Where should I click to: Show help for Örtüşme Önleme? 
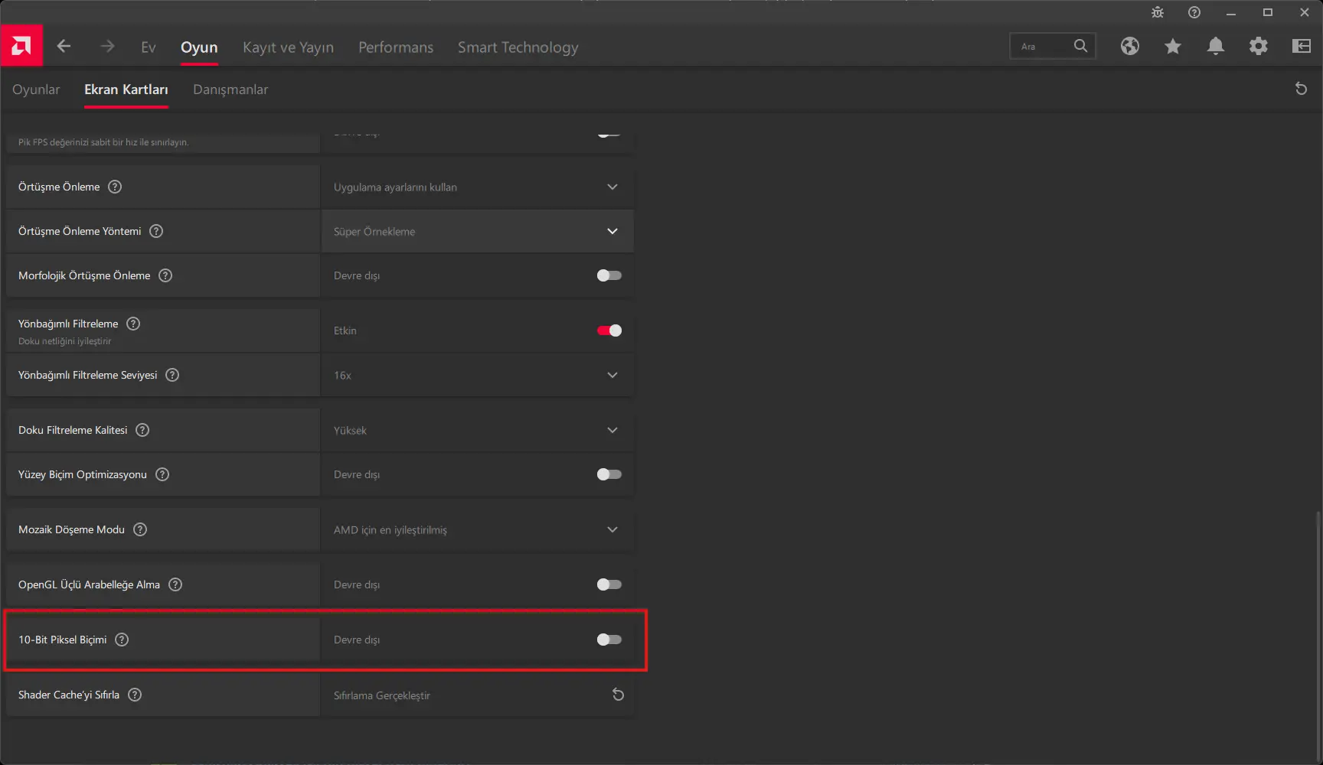pos(115,187)
